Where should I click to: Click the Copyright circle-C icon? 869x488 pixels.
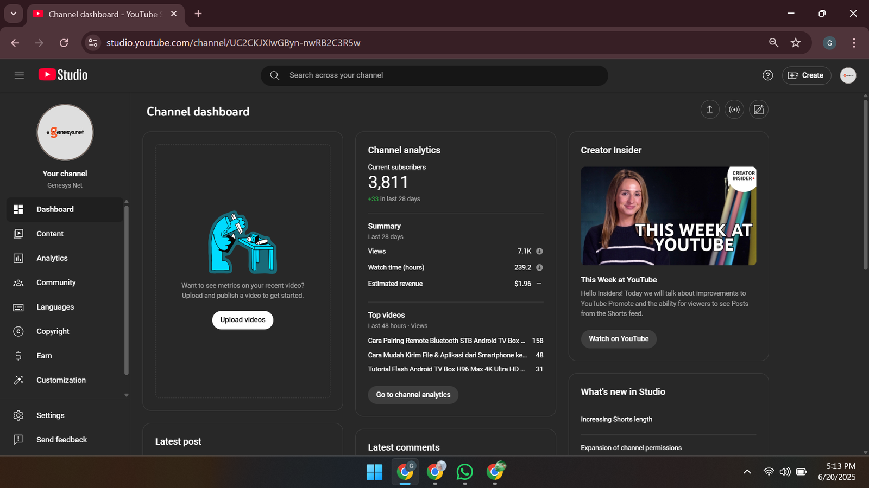18,331
